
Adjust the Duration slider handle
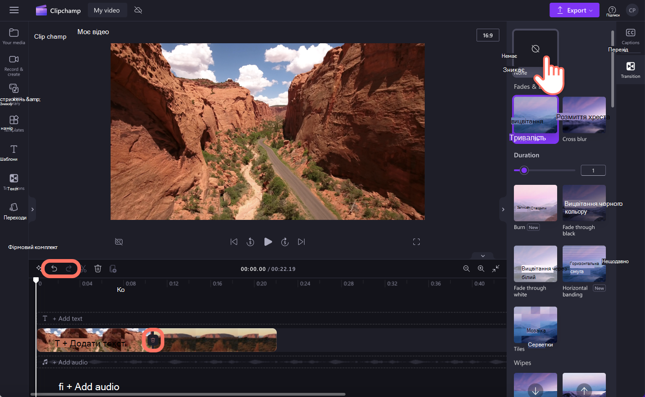click(x=524, y=170)
